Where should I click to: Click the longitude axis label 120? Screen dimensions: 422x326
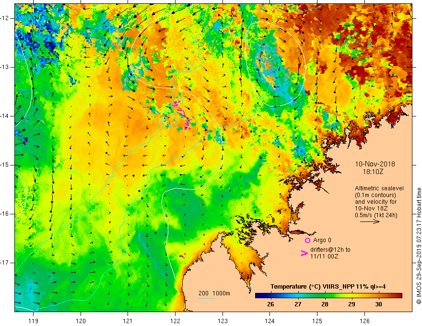coord(81,321)
